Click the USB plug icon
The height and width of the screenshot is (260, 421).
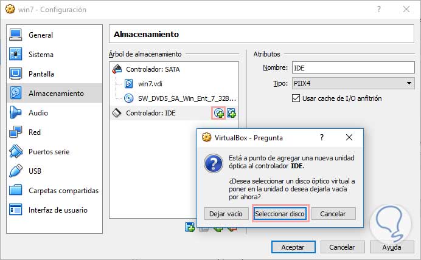(x=16, y=171)
